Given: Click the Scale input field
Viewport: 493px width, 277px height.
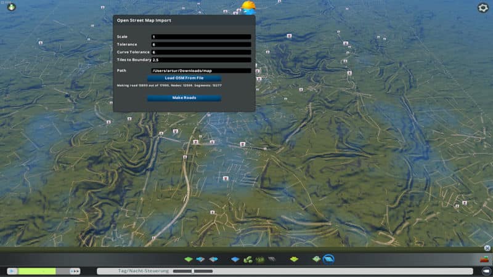Looking at the screenshot, I should click(x=201, y=37).
